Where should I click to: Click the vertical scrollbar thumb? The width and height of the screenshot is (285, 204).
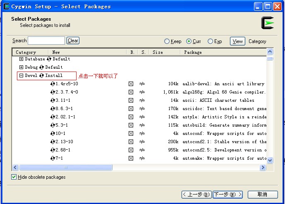270,58
